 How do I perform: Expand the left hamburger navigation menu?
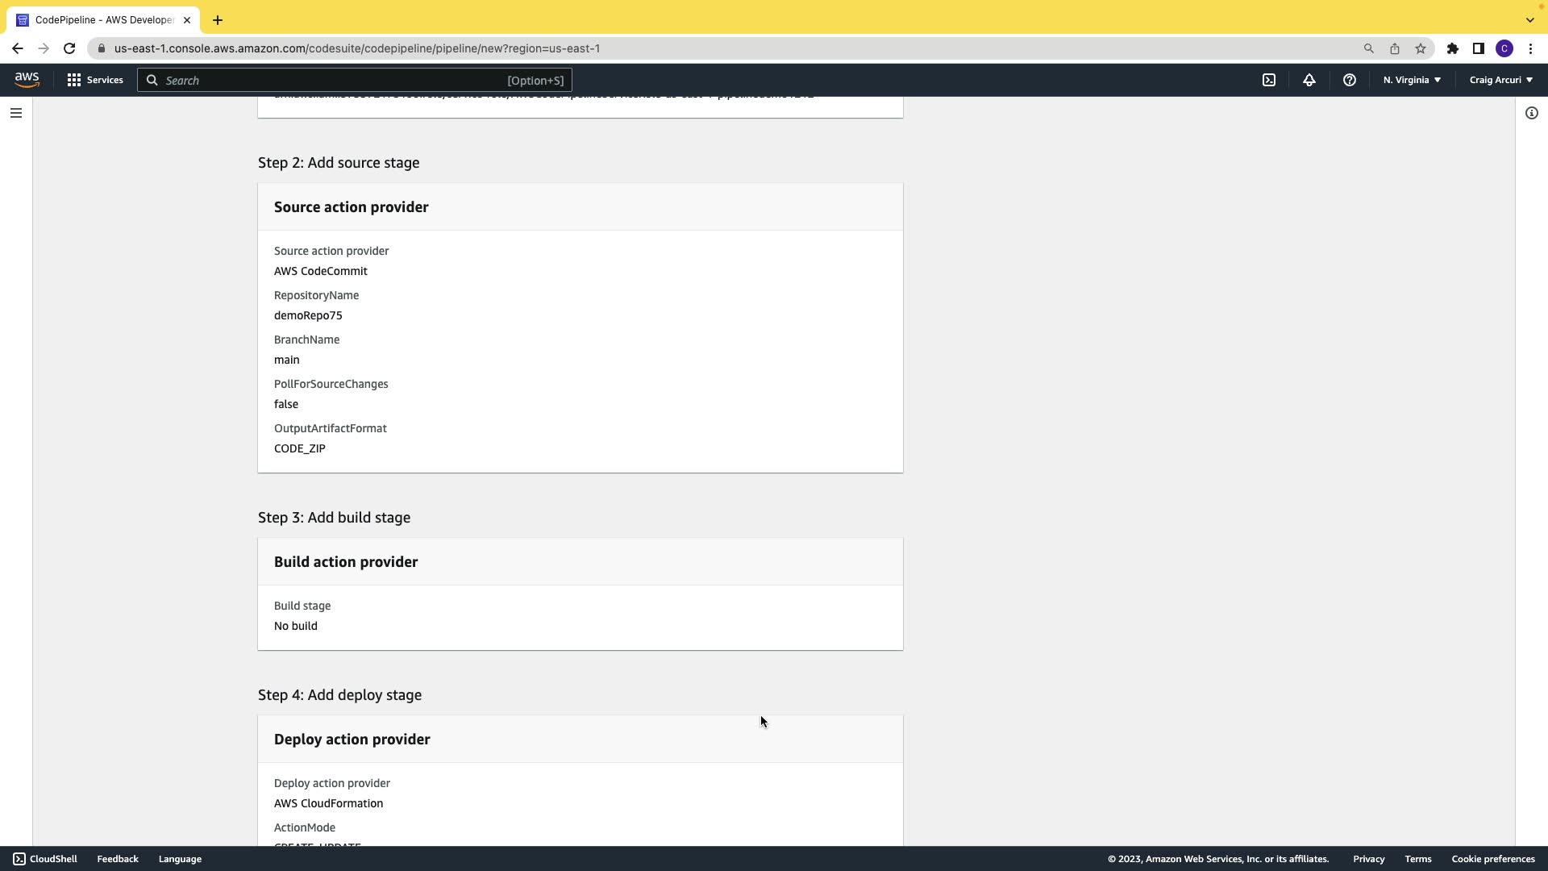click(x=15, y=113)
